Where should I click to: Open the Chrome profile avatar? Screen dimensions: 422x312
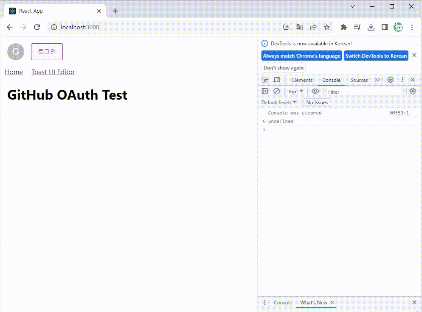coord(398,27)
